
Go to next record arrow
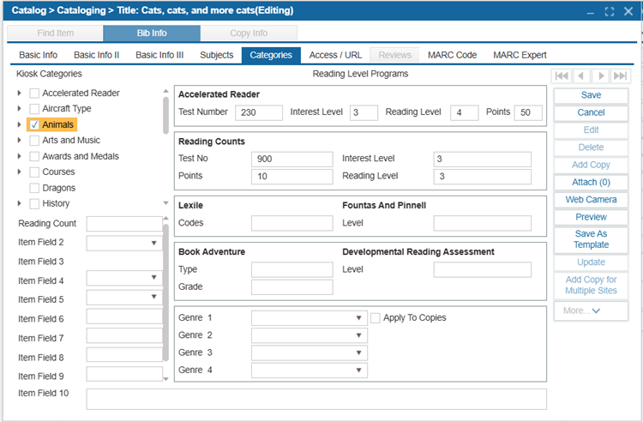[x=601, y=75]
